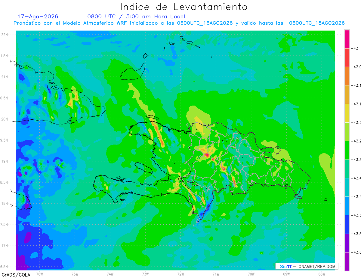Select the '-43.0' legend value
This screenshot has height=278, width=361.
(x=357, y=67)
